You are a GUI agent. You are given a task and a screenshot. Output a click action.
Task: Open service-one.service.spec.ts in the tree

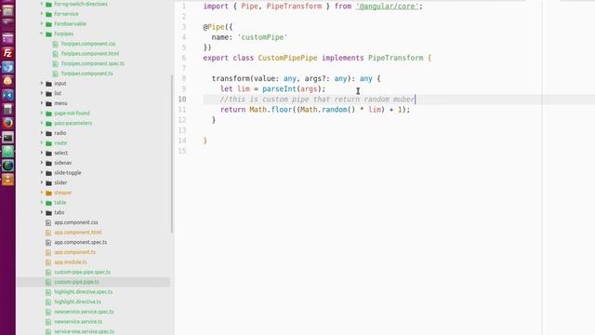84,331
